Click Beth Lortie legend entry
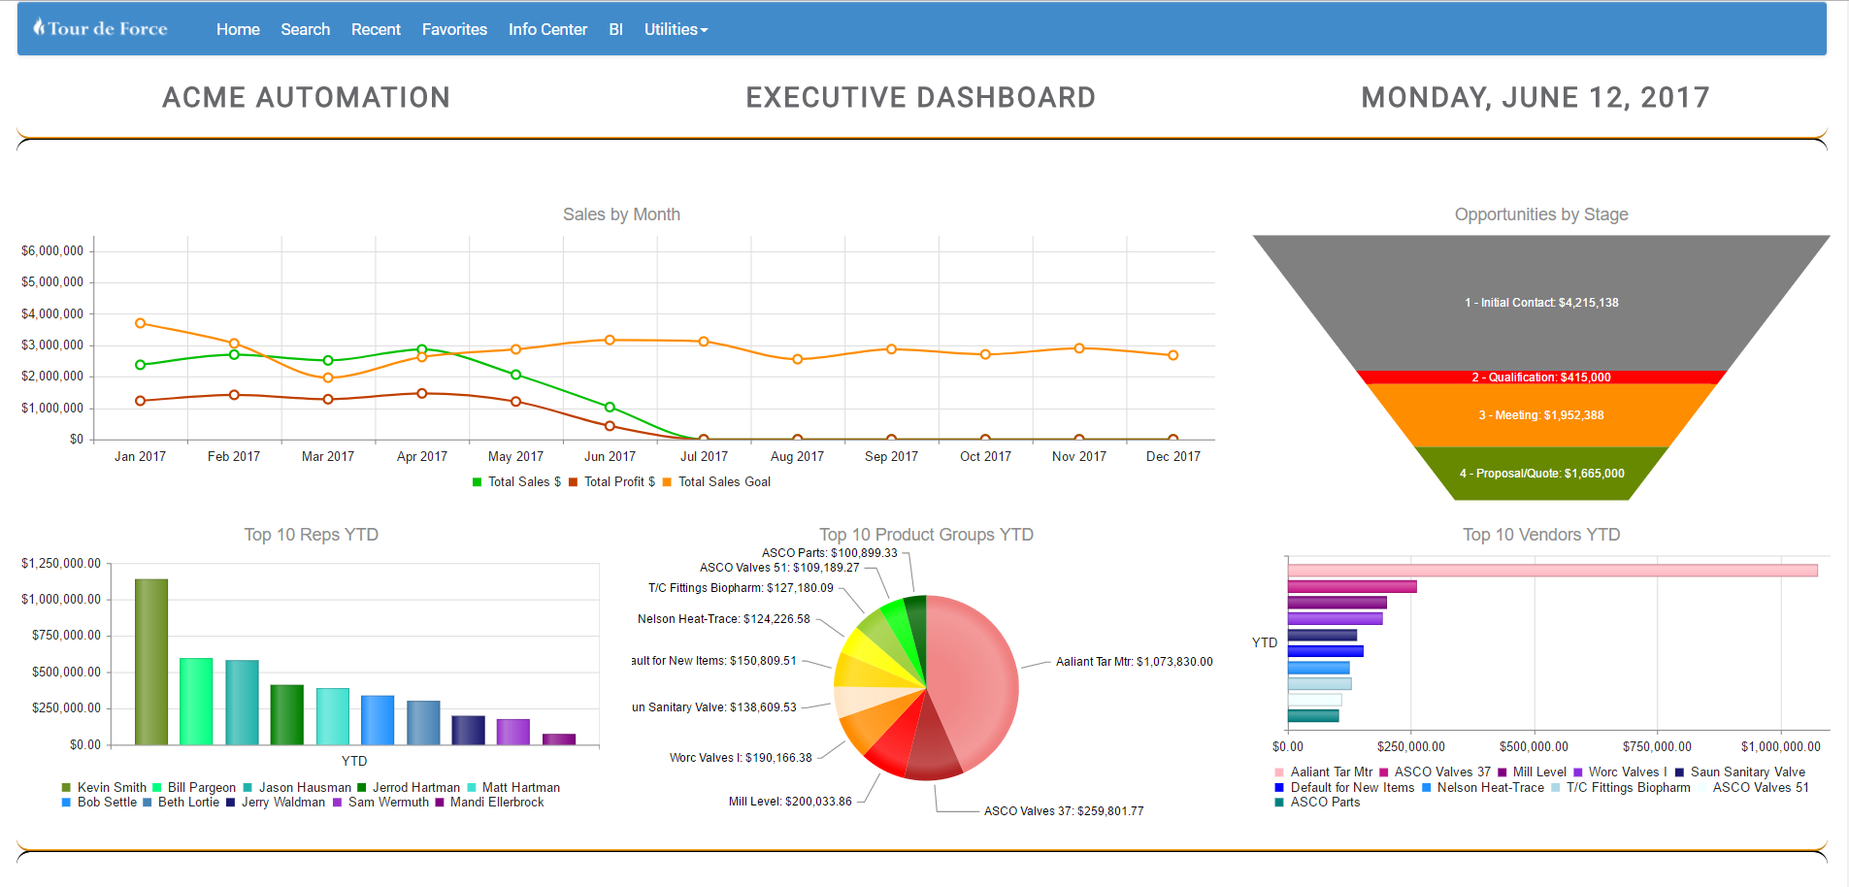This screenshot has width=1849, height=887. point(182,803)
